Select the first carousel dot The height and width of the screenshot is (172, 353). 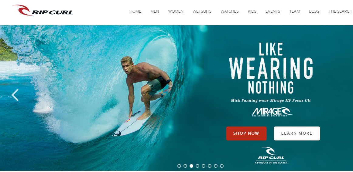[x=179, y=166]
